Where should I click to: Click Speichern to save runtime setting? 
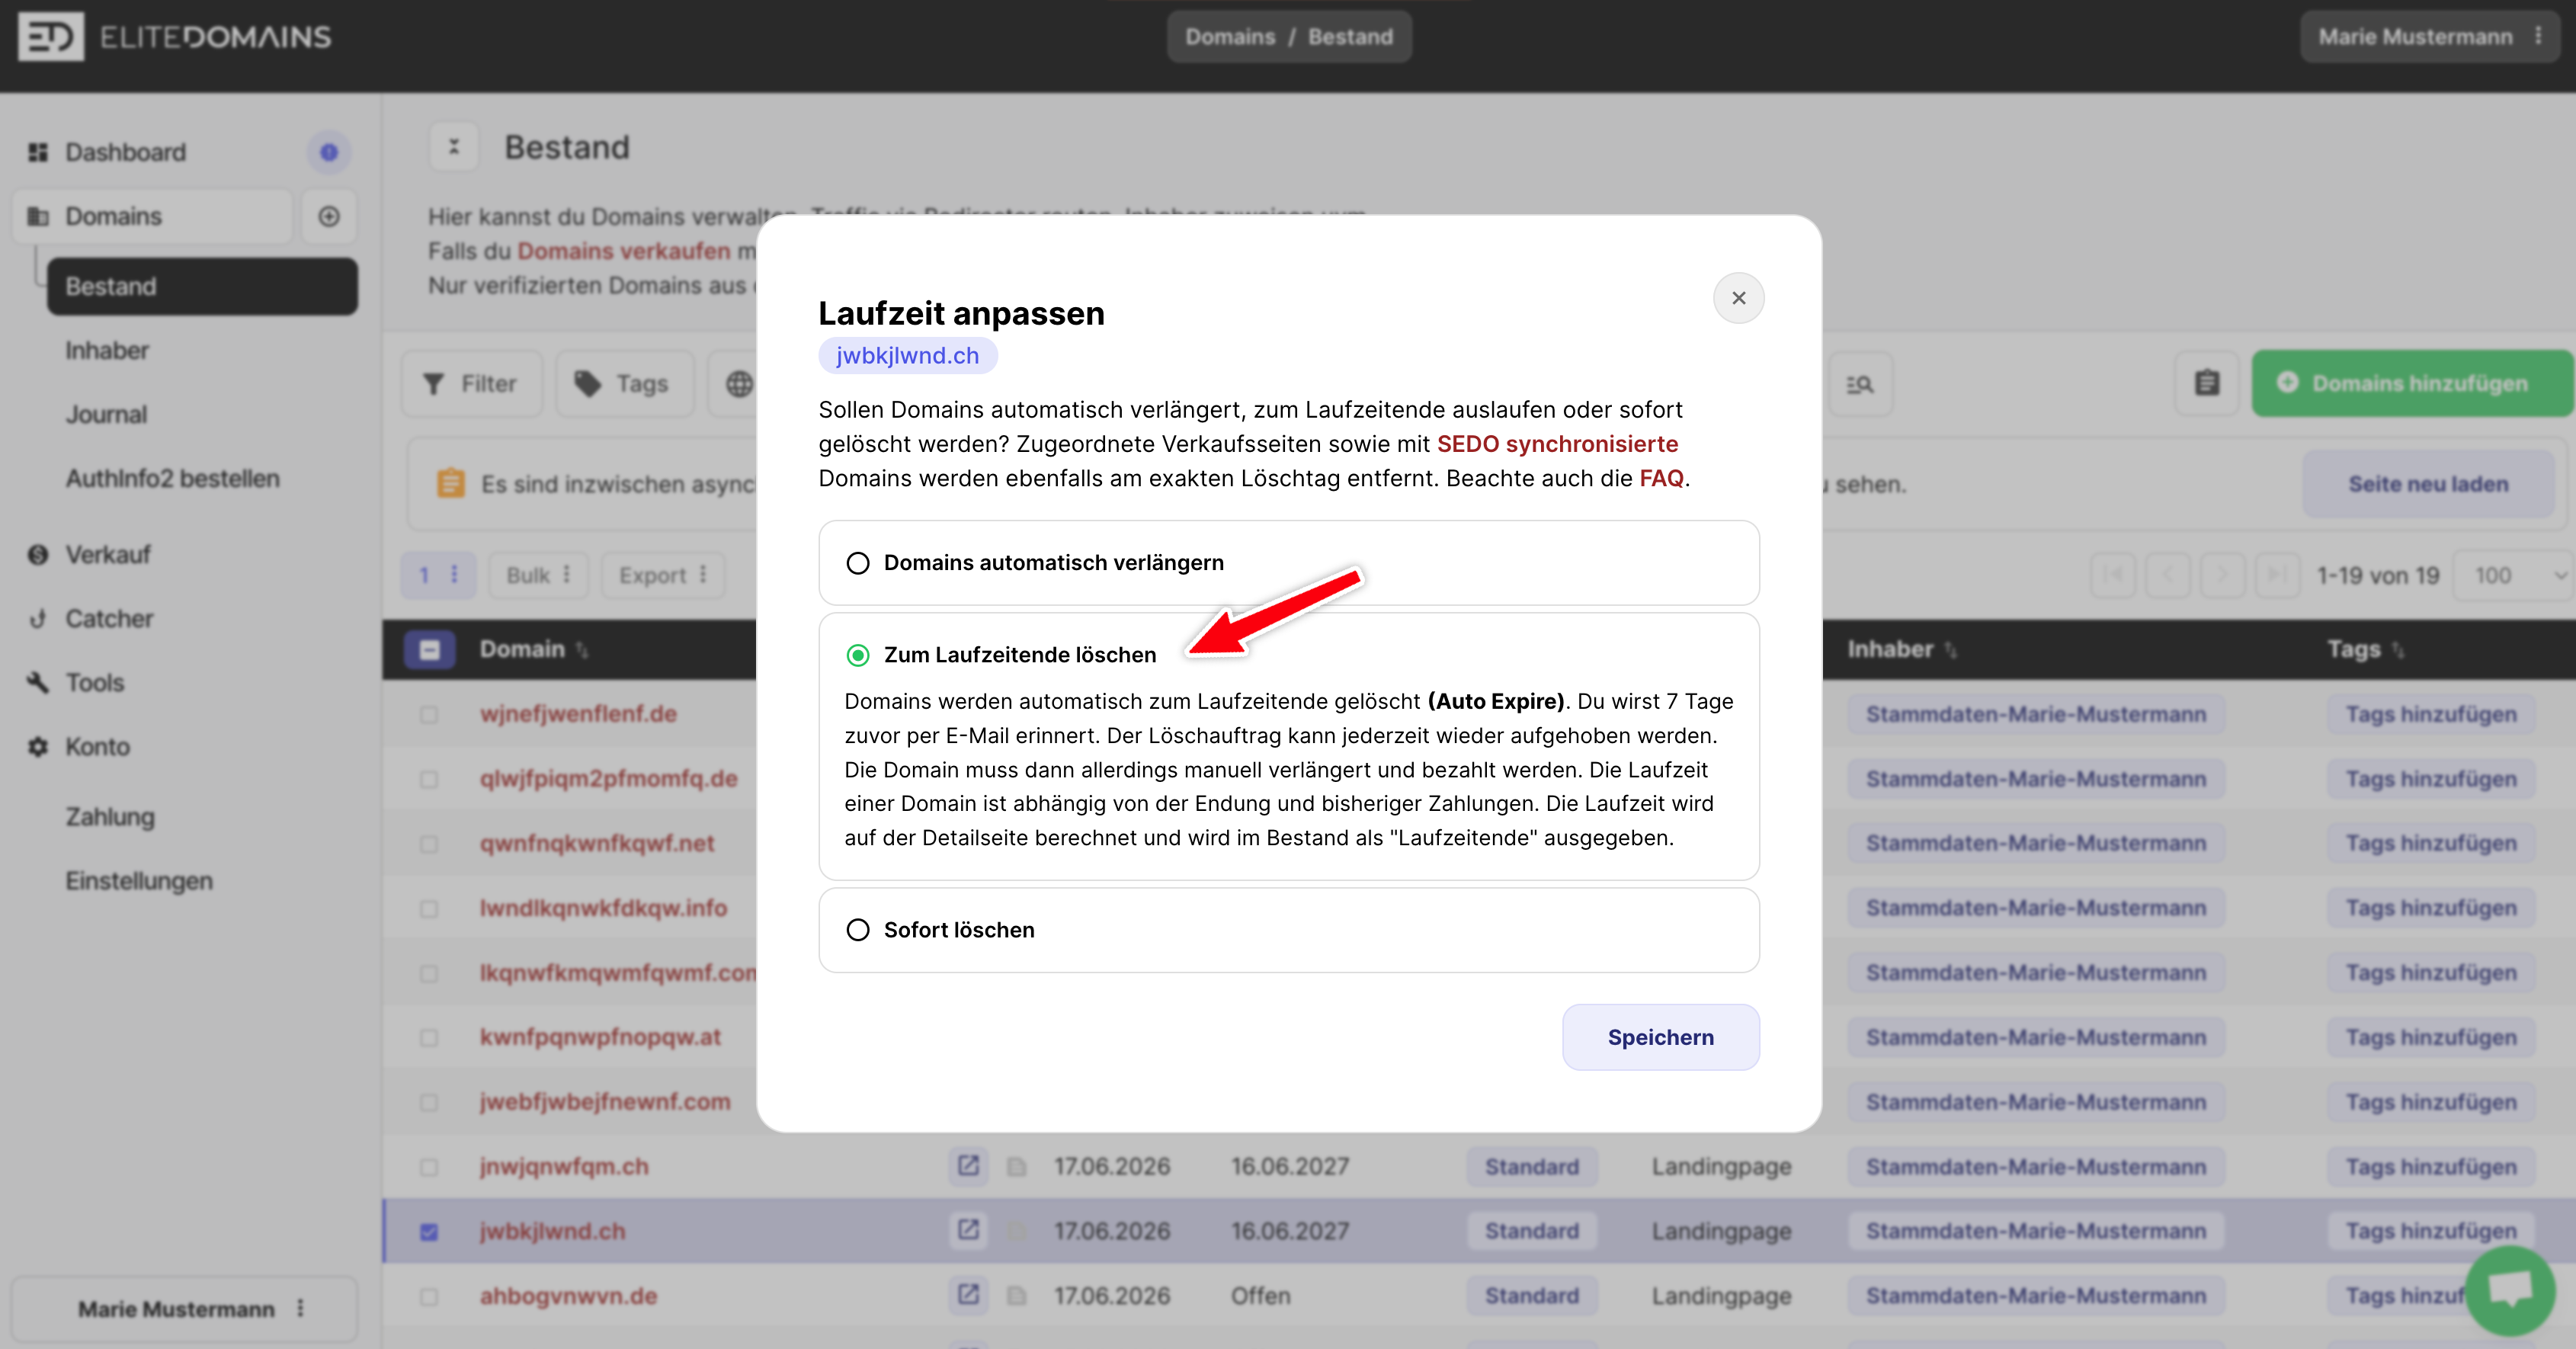pos(1660,1037)
